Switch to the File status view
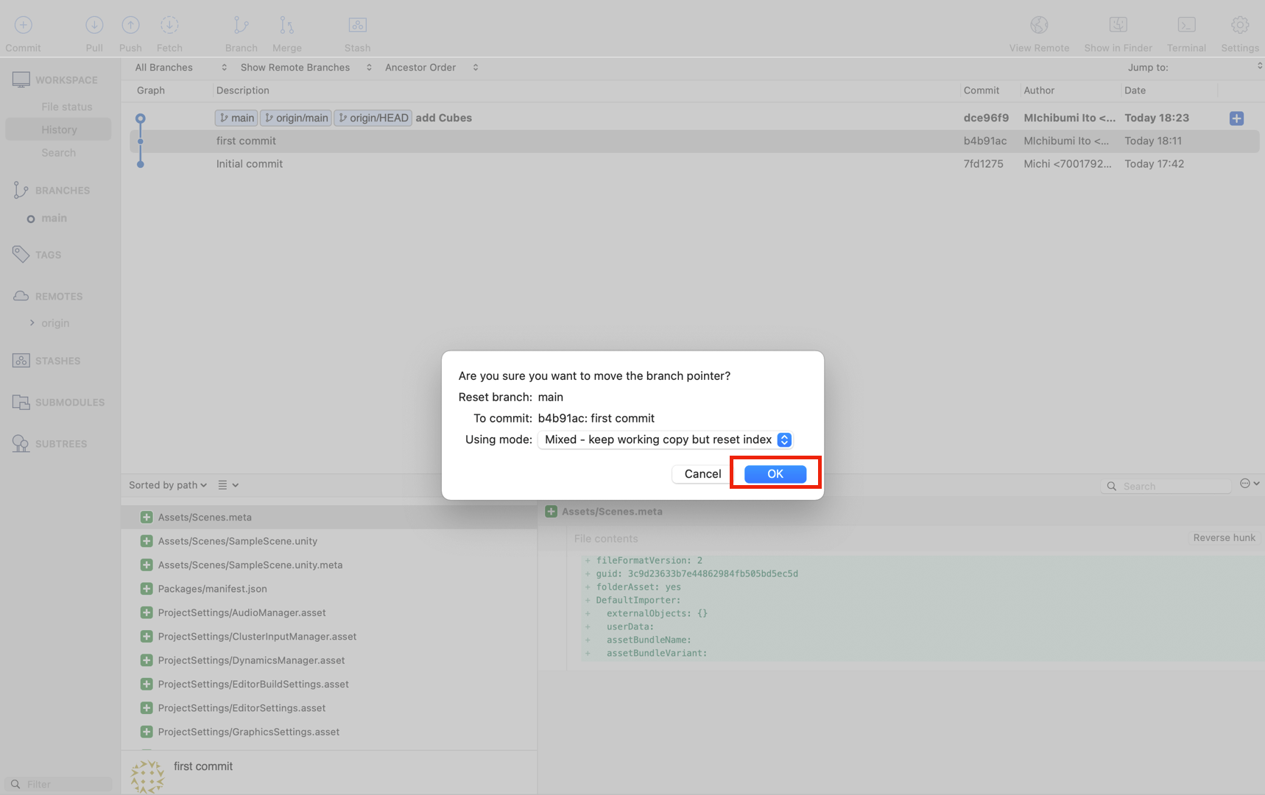The height and width of the screenshot is (795, 1265). pos(66,106)
